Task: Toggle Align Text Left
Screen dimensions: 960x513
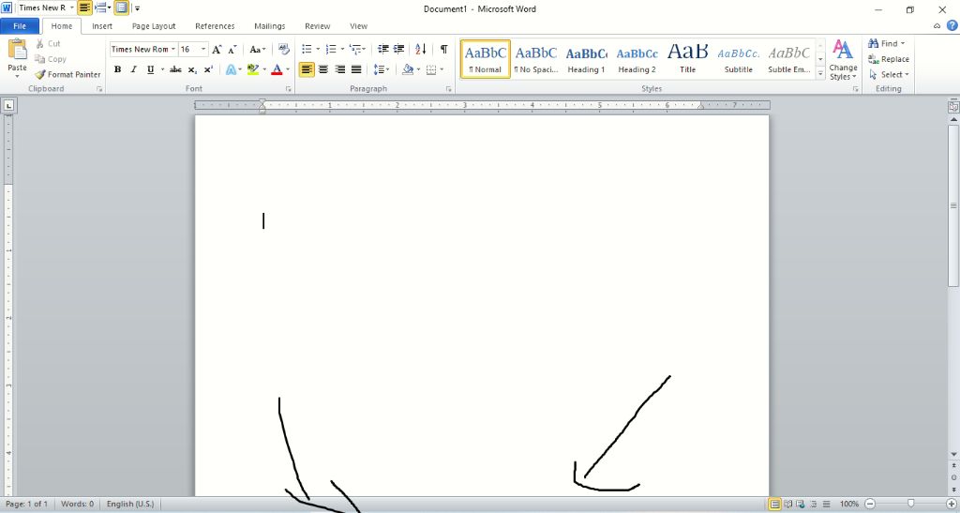Action: [307, 69]
